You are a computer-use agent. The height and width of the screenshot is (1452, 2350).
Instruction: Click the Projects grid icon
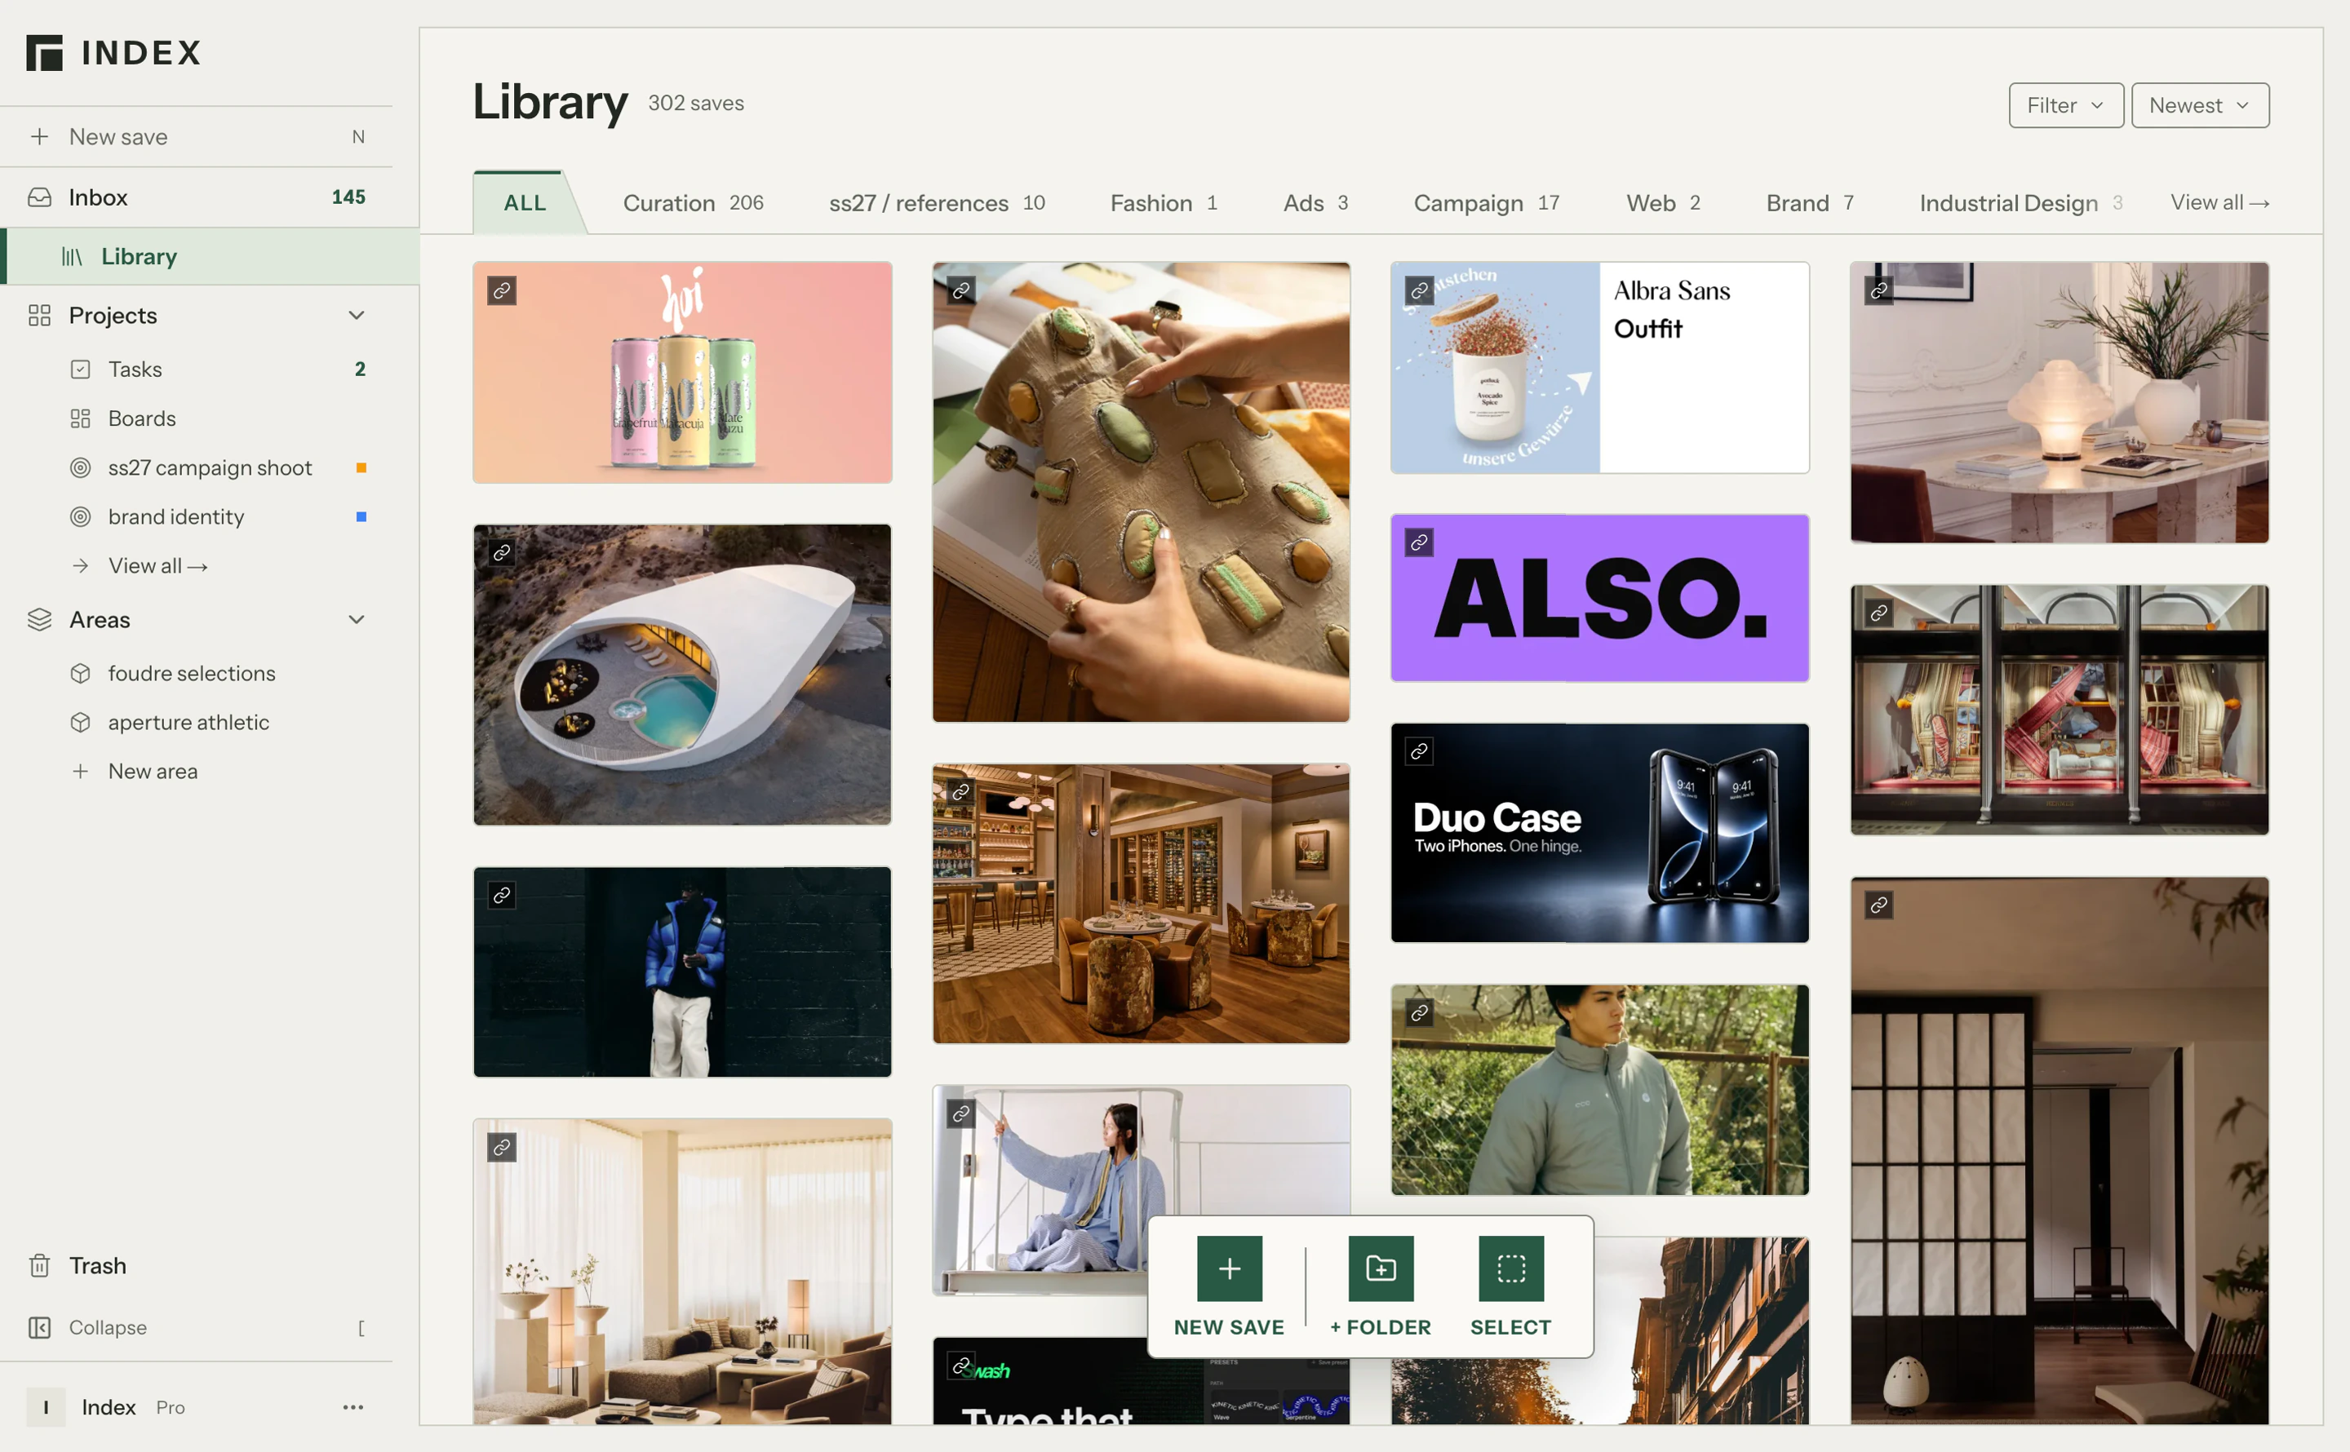tap(39, 315)
